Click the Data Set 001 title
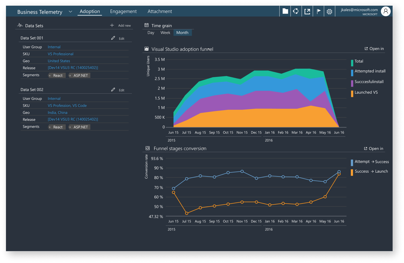 tap(32, 38)
